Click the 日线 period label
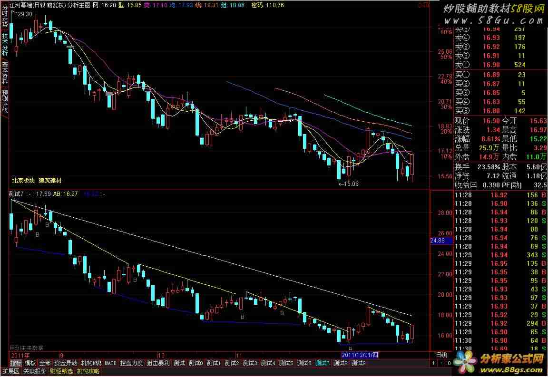 click(x=441, y=355)
